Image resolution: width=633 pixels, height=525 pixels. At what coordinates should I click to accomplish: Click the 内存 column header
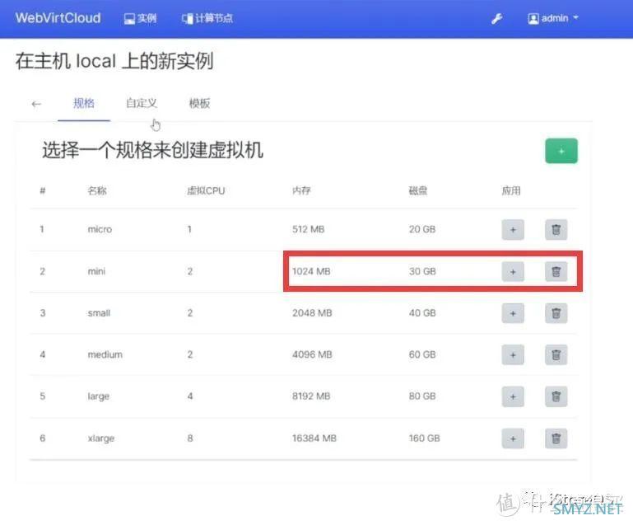click(301, 190)
